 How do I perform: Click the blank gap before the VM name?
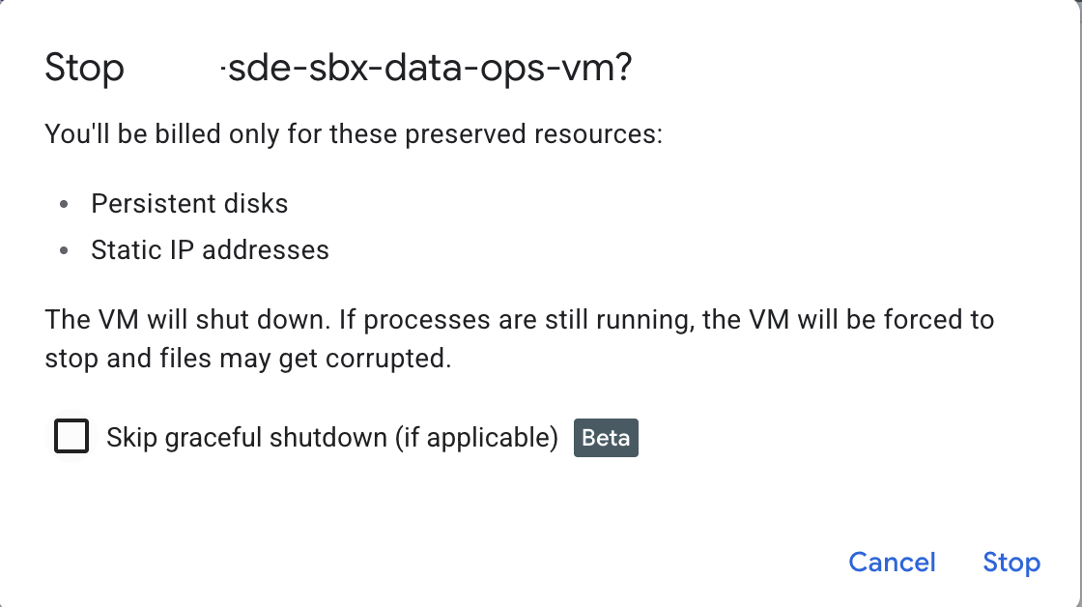pyautogui.click(x=174, y=70)
